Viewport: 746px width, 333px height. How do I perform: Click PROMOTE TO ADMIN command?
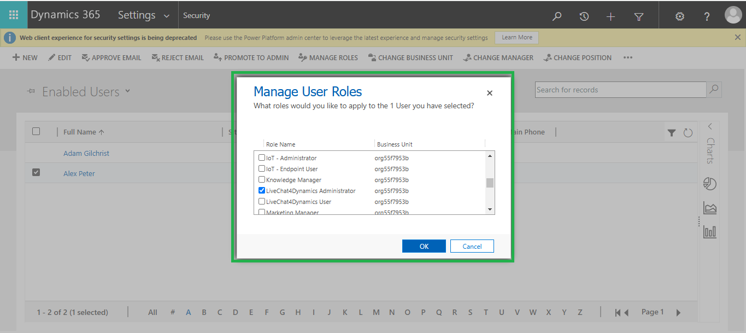pos(251,57)
